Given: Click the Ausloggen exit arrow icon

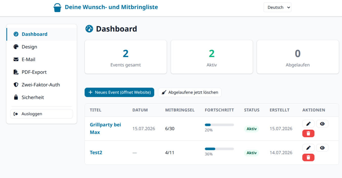Looking at the screenshot, I should click(16, 114).
